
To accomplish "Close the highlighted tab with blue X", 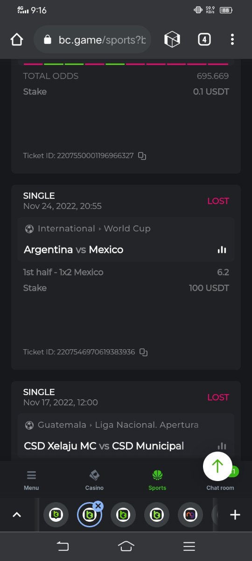I will click(x=98, y=506).
